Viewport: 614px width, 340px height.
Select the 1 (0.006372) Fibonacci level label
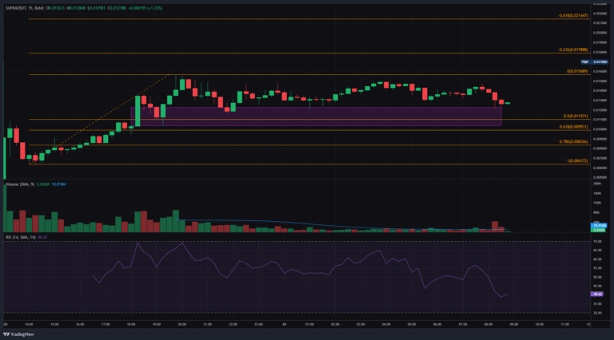[x=576, y=160]
